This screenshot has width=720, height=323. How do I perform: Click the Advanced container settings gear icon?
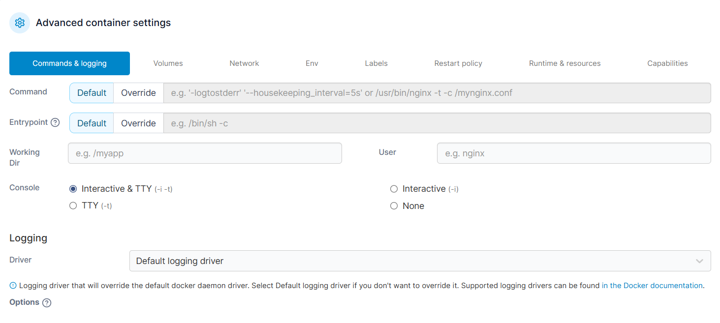pyautogui.click(x=20, y=23)
